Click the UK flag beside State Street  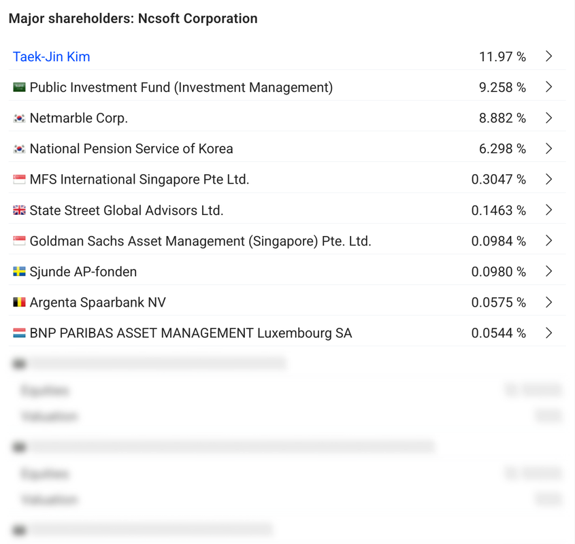(x=20, y=210)
